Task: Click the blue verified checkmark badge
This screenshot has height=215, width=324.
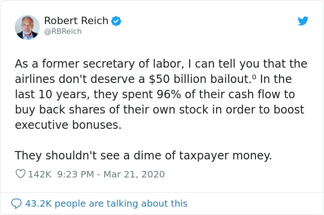Action: pos(116,21)
